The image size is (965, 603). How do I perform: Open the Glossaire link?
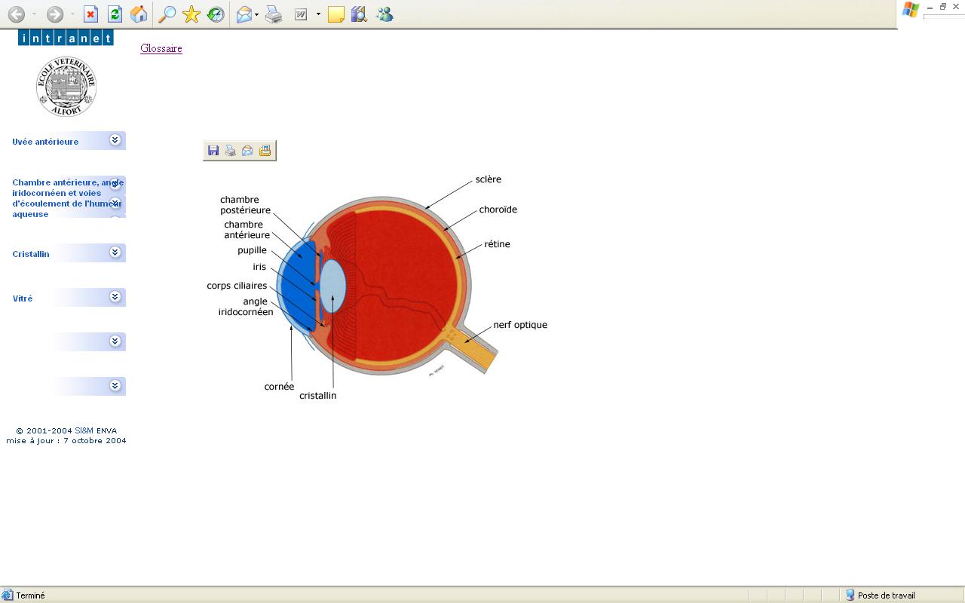[x=161, y=48]
